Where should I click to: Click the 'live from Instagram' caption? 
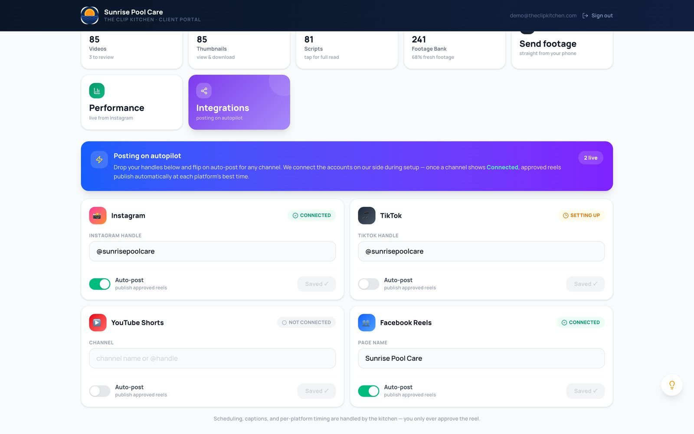[111, 118]
